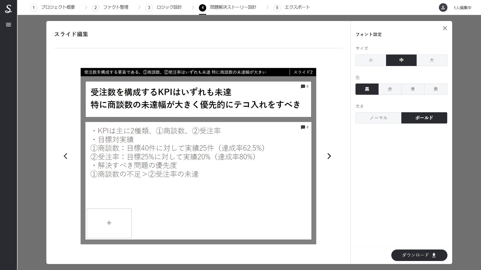481x270 pixels.
Task: Open the hamburger menu in the sidebar
Action: coord(9,25)
